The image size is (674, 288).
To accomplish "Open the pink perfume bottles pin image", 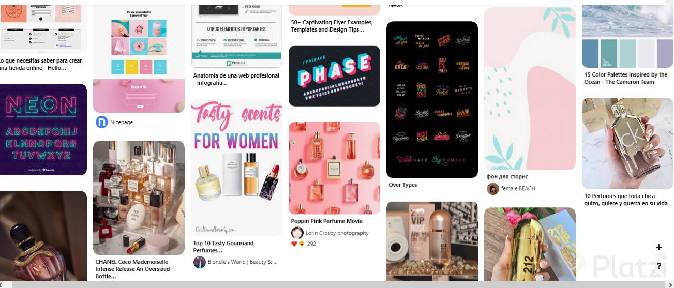I will coord(334,168).
